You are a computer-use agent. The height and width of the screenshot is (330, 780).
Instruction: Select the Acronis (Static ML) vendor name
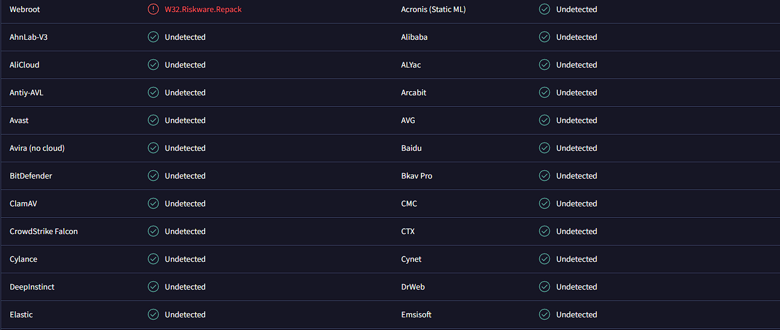[433, 10]
